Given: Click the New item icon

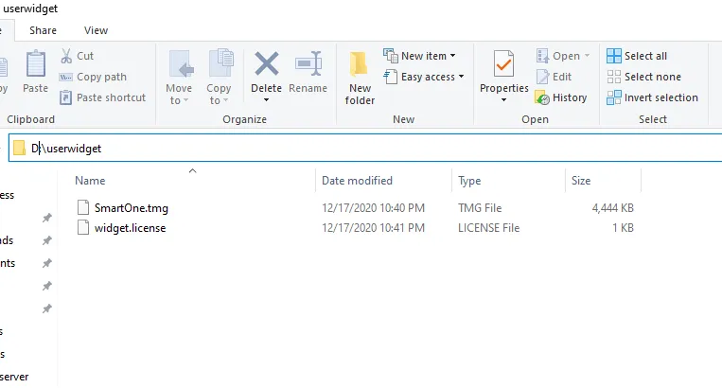Looking at the screenshot, I should (x=391, y=56).
